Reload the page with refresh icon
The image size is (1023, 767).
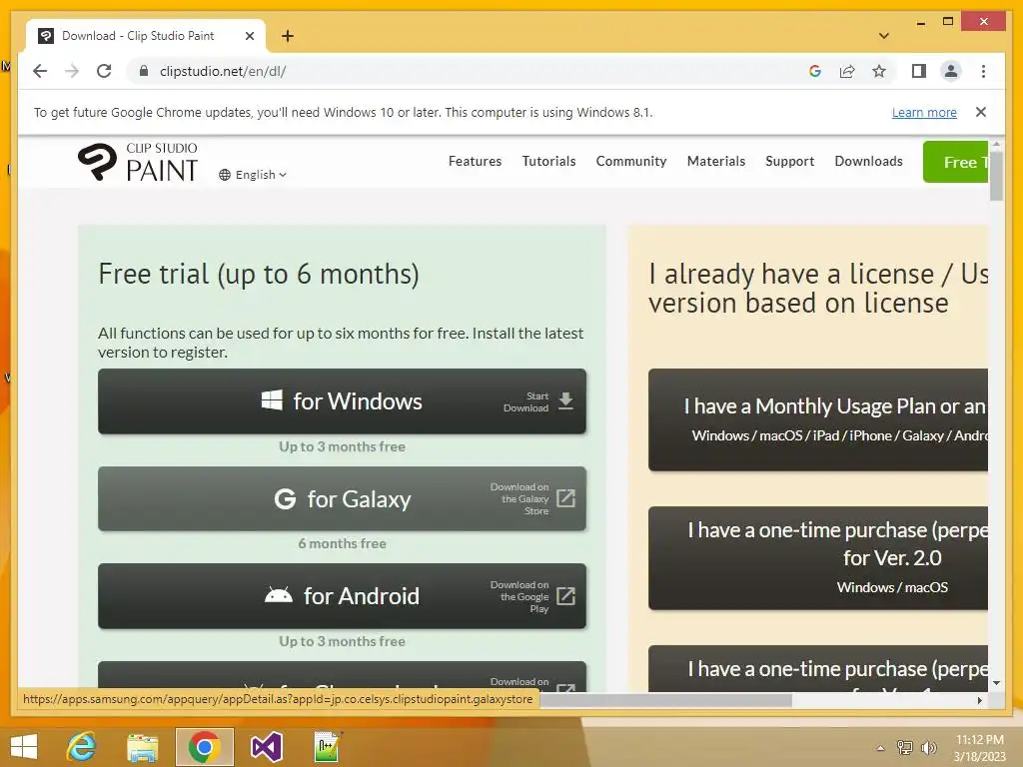click(104, 71)
